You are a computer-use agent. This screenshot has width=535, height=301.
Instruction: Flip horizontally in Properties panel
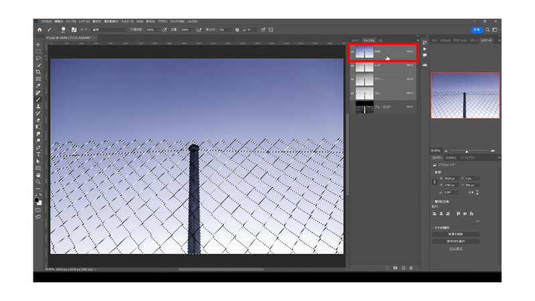click(x=471, y=193)
